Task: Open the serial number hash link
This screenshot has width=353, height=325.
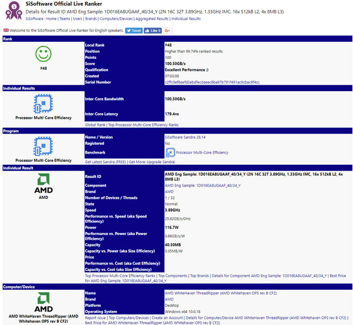Action: point(212,82)
